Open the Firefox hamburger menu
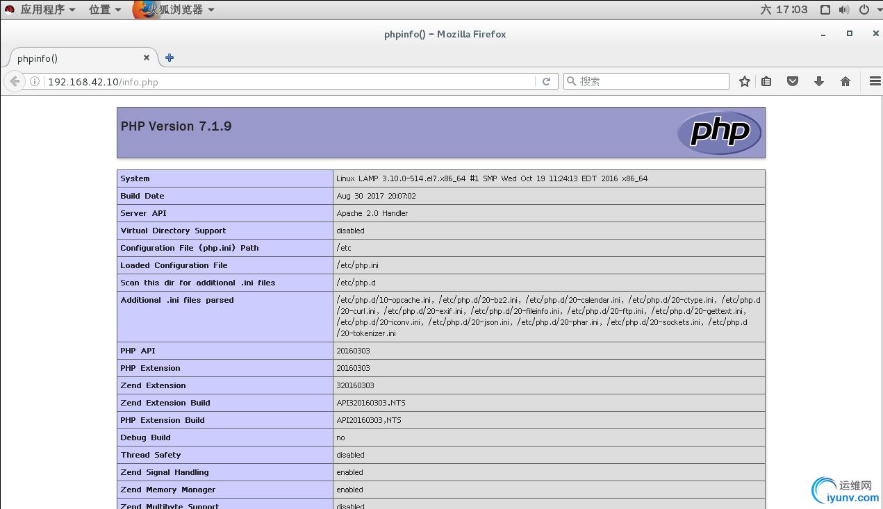The height and width of the screenshot is (509, 883). (875, 81)
